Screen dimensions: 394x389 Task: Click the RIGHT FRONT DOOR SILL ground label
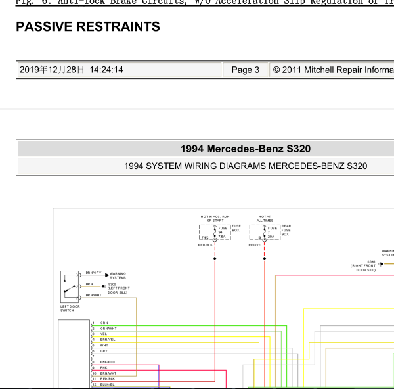363,265
